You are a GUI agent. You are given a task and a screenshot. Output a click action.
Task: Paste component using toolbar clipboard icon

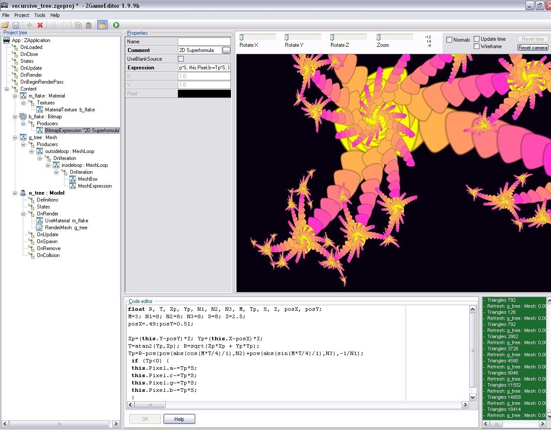click(x=89, y=25)
